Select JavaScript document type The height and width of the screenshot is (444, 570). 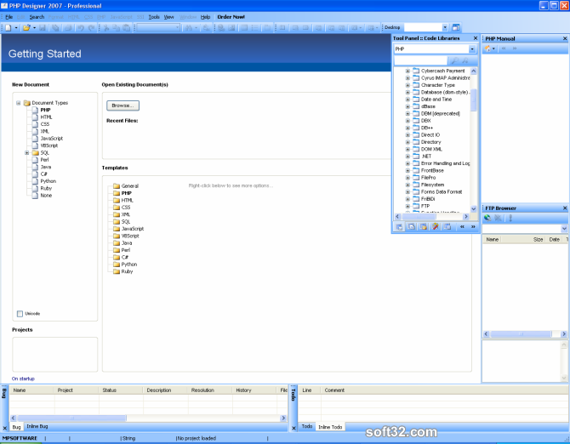coord(52,139)
